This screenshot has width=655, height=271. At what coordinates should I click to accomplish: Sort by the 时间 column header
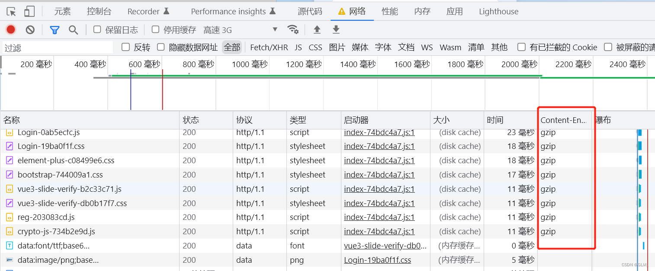click(511, 120)
